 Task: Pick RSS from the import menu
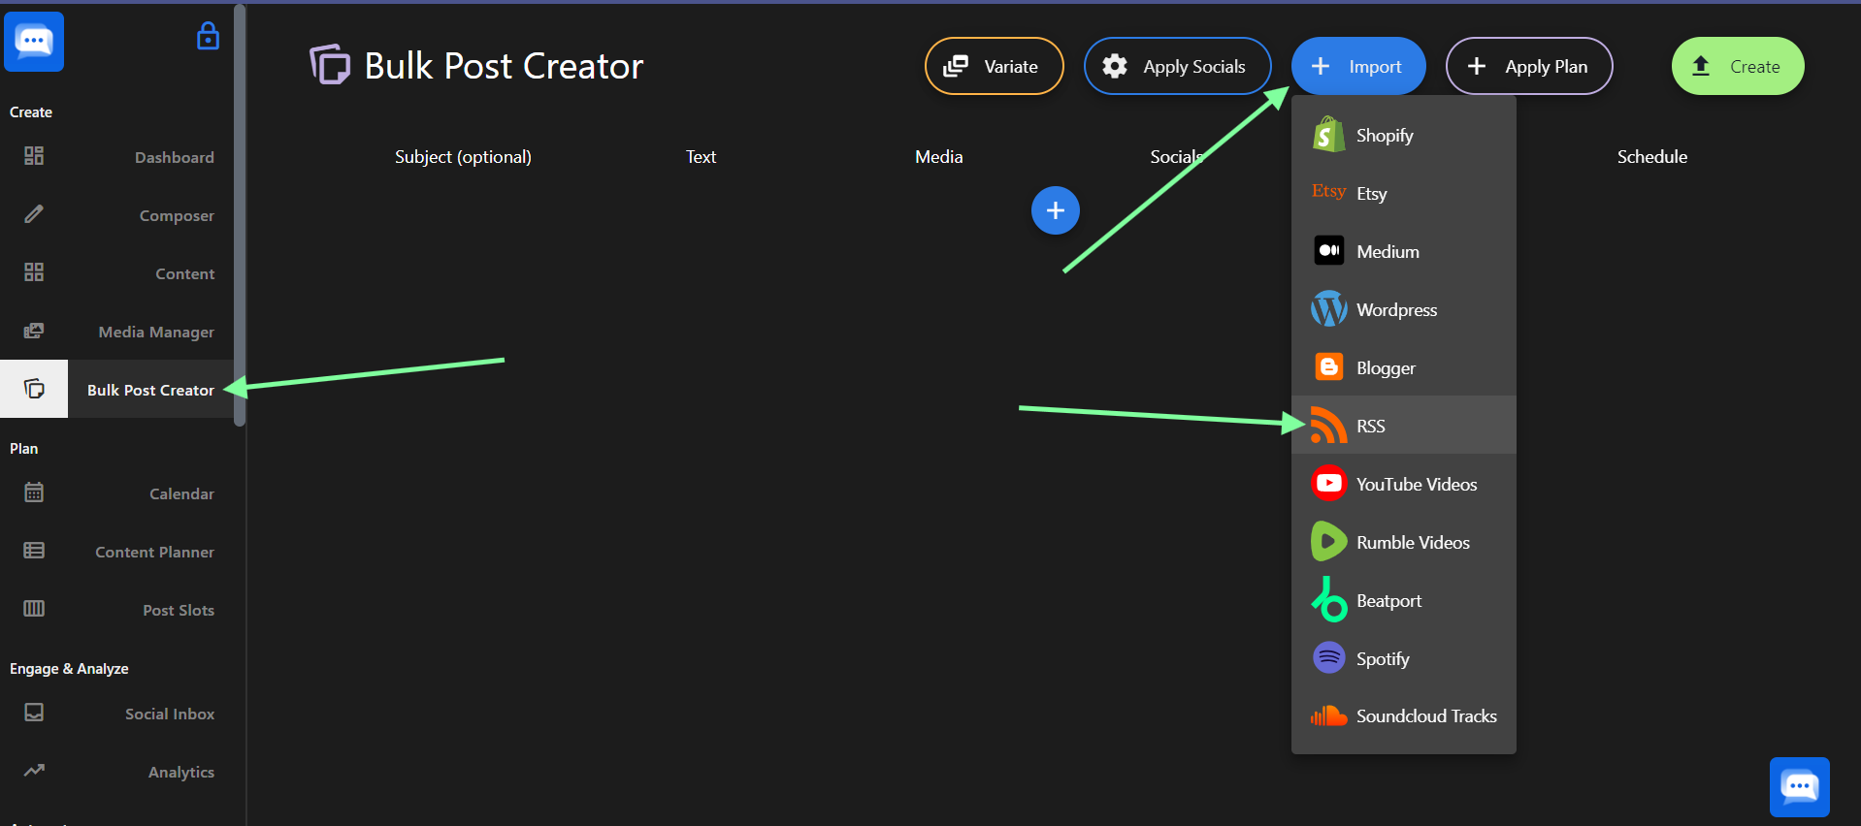coord(1404,425)
